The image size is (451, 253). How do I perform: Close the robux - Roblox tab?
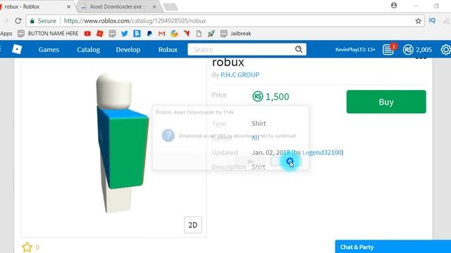tap(68, 6)
